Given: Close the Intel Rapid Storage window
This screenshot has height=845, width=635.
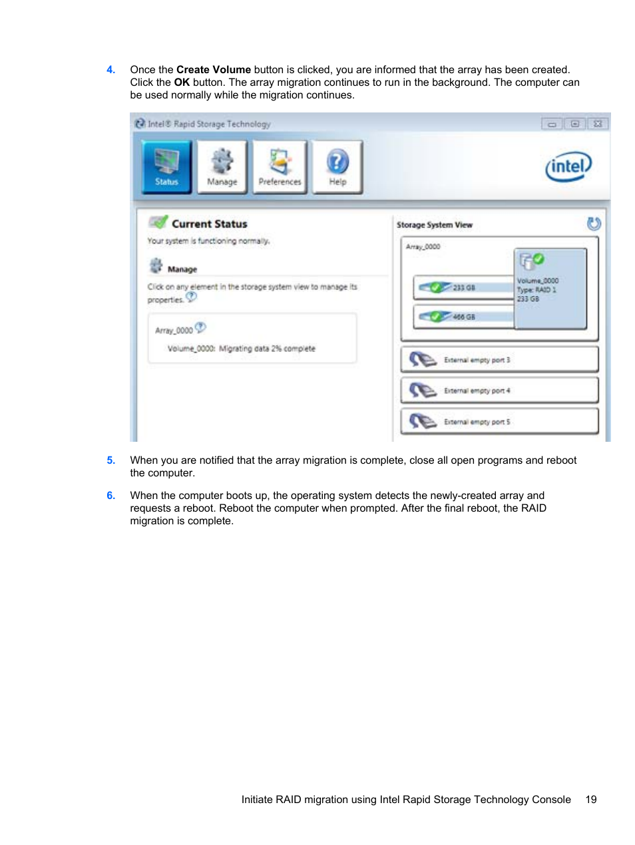Looking at the screenshot, I should [598, 124].
